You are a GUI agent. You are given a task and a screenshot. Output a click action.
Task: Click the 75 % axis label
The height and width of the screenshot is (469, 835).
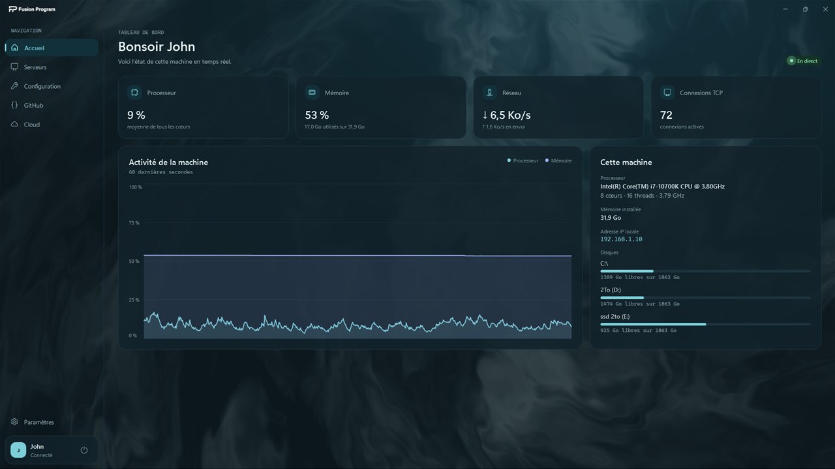[134, 223]
